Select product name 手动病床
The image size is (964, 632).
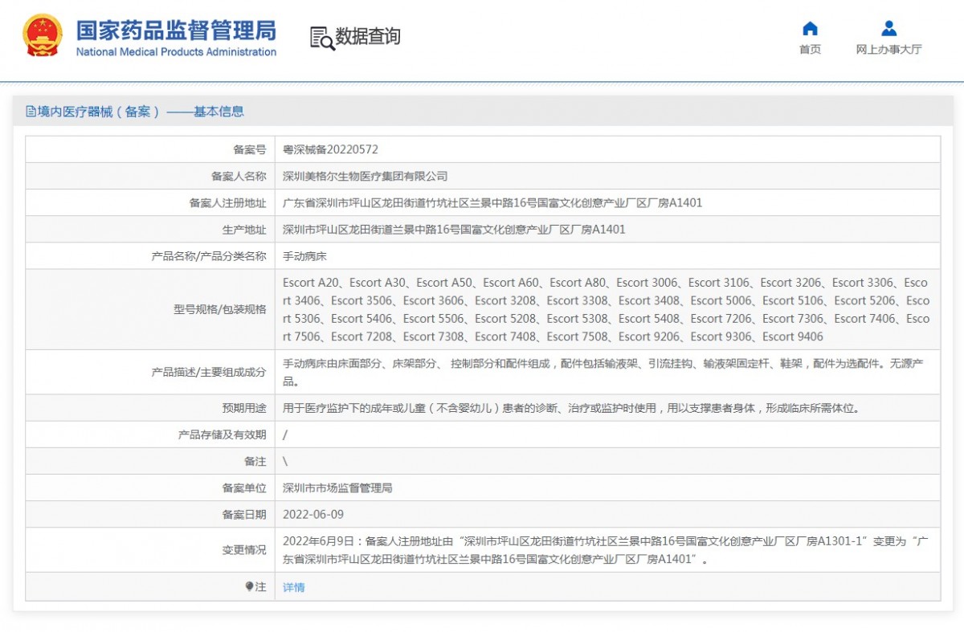pos(304,256)
